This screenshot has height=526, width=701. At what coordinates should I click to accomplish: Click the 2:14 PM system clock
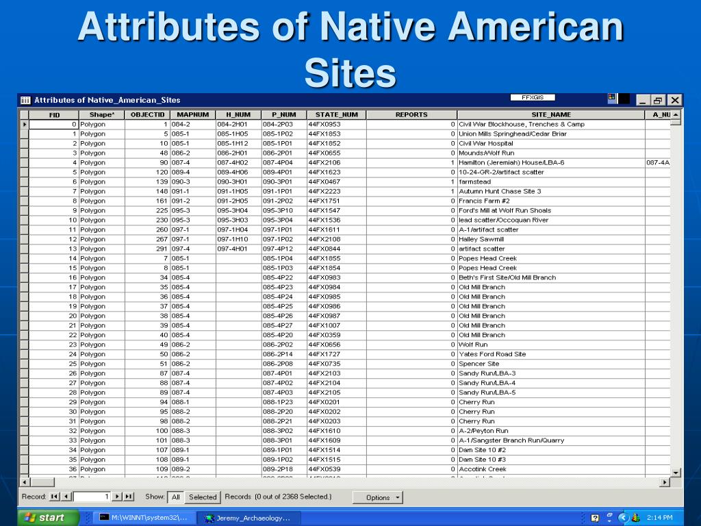click(x=659, y=518)
